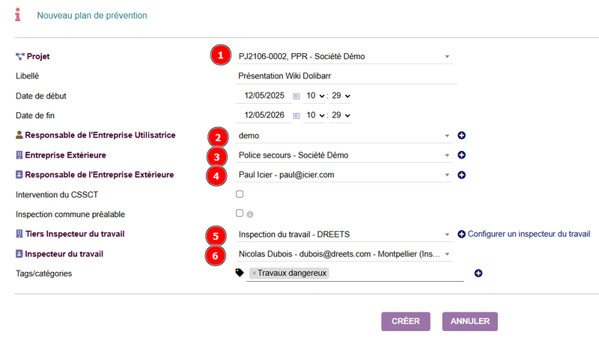The width and height of the screenshot is (599, 343).
Task: Click the red info icon at page top
Action: [17, 15]
